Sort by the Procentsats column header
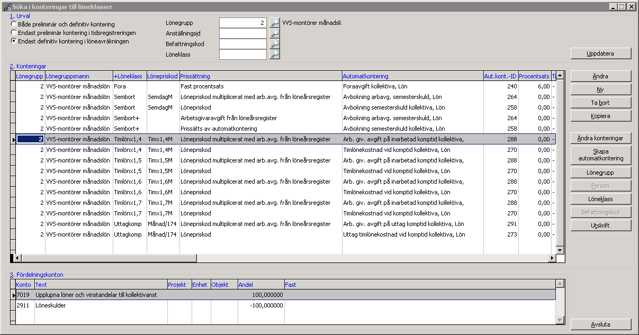 pos(534,76)
